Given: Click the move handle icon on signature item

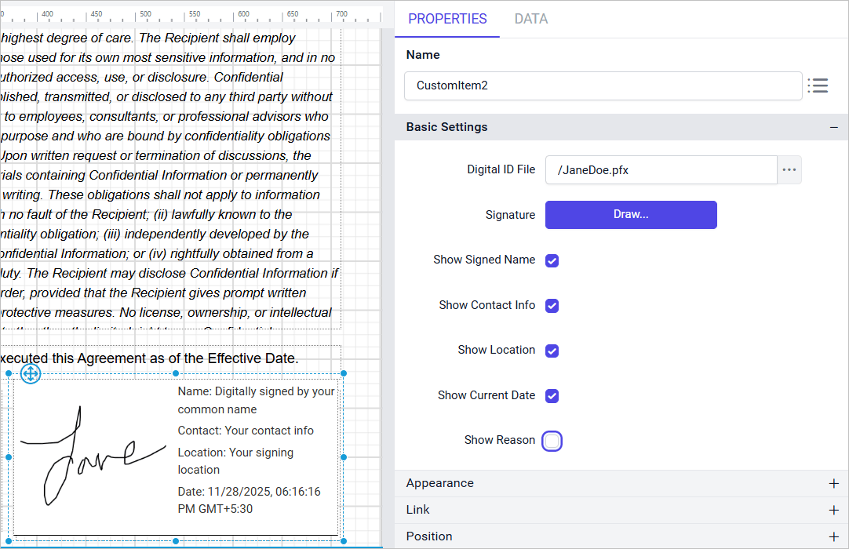Looking at the screenshot, I should click(30, 374).
